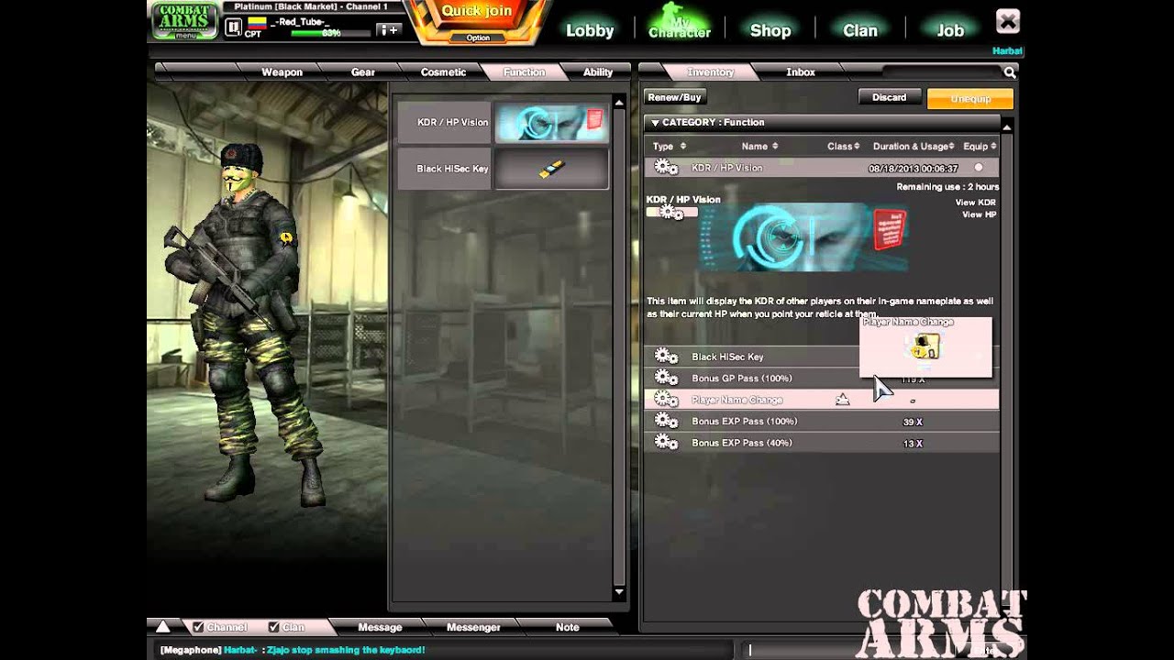Close the game window with X button

pos(1007,21)
